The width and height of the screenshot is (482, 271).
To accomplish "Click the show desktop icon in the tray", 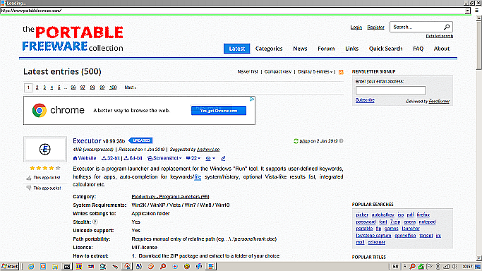I will point(478,266).
